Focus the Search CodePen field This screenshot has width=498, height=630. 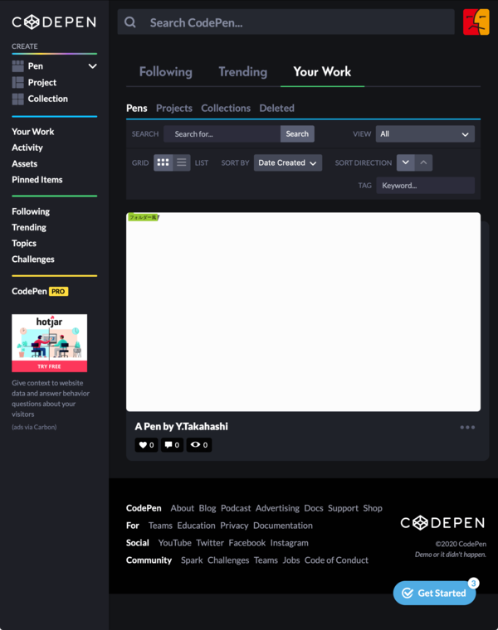point(286,22)
